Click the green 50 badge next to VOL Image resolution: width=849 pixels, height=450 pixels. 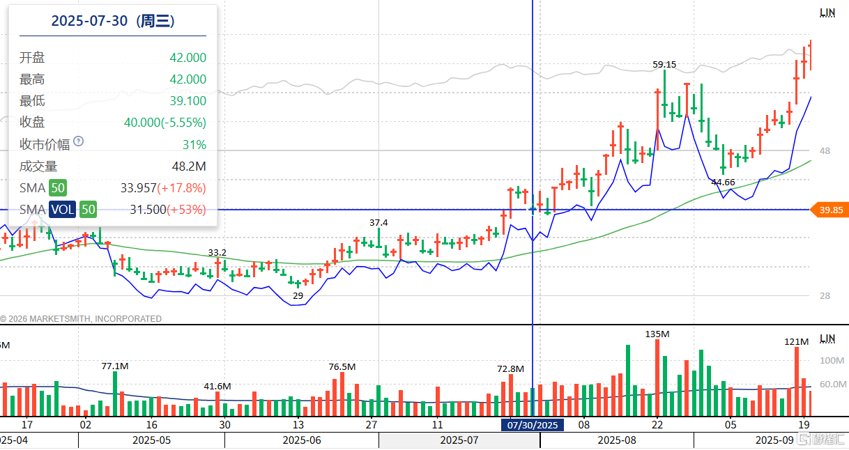(88, 210)
